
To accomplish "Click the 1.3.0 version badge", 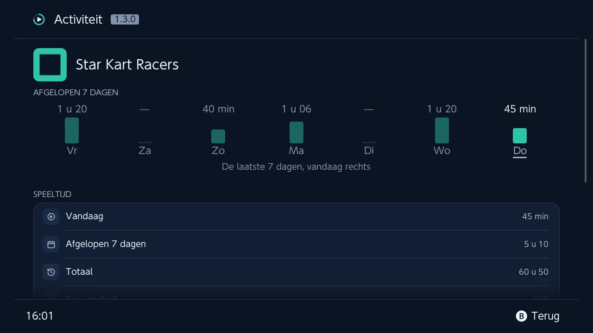I will click(x=125, y=19).
